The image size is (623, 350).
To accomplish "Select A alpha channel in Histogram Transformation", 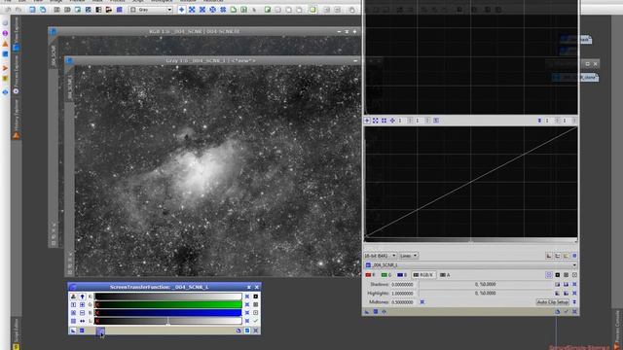I will point(445,275).
